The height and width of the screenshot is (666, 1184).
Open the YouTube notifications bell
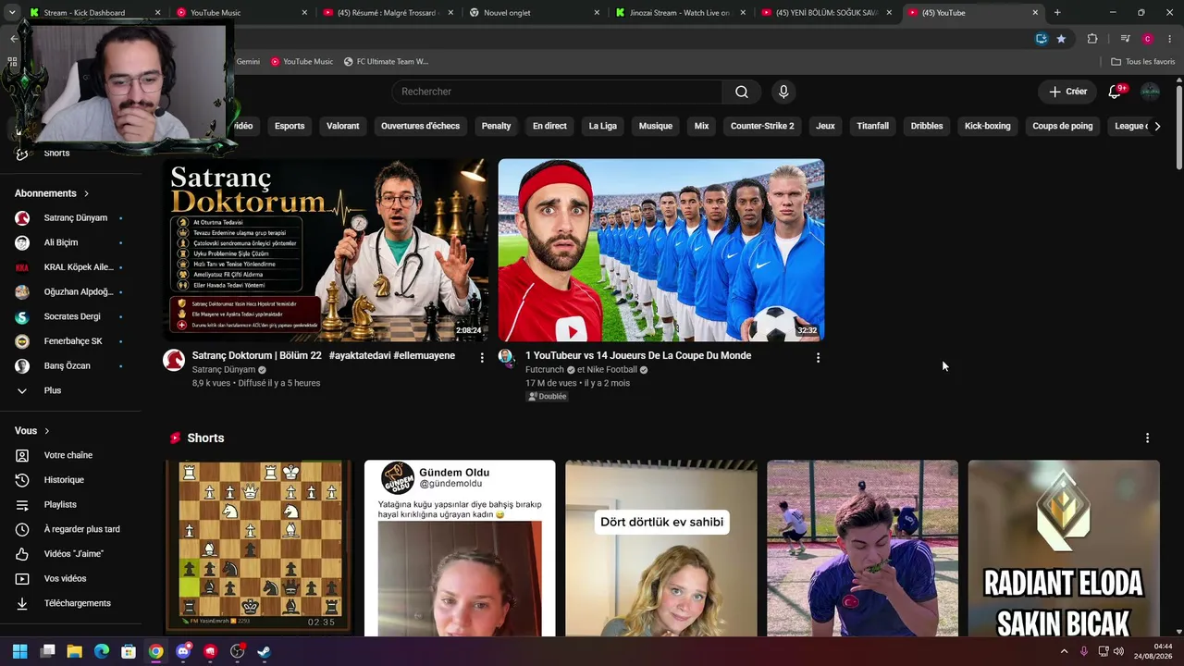tap(1115, 92)
